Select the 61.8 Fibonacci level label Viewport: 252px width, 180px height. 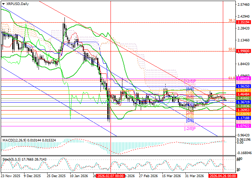[x=231, y=78]
